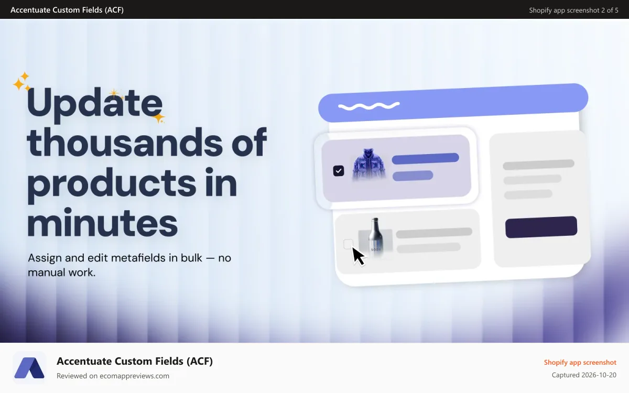
Task: Tick the checked box beside the jacket product
Action: pyautogui.click(x=339, y=170)
